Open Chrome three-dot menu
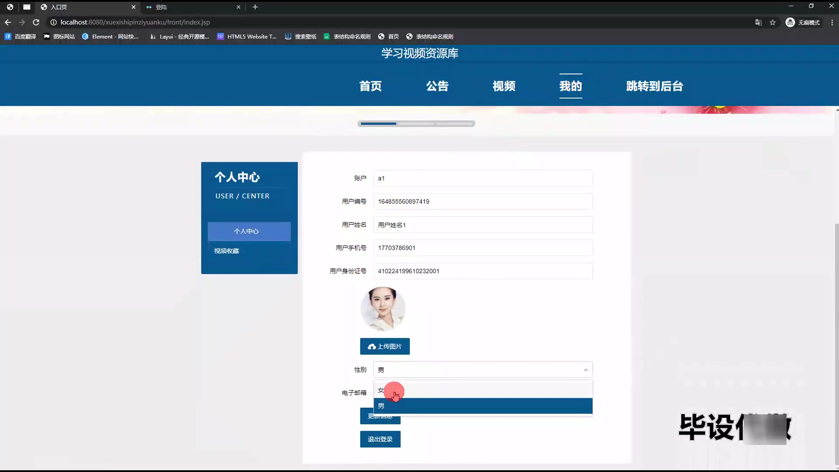Viewport: 839px width, 472px height. [832, 22]
